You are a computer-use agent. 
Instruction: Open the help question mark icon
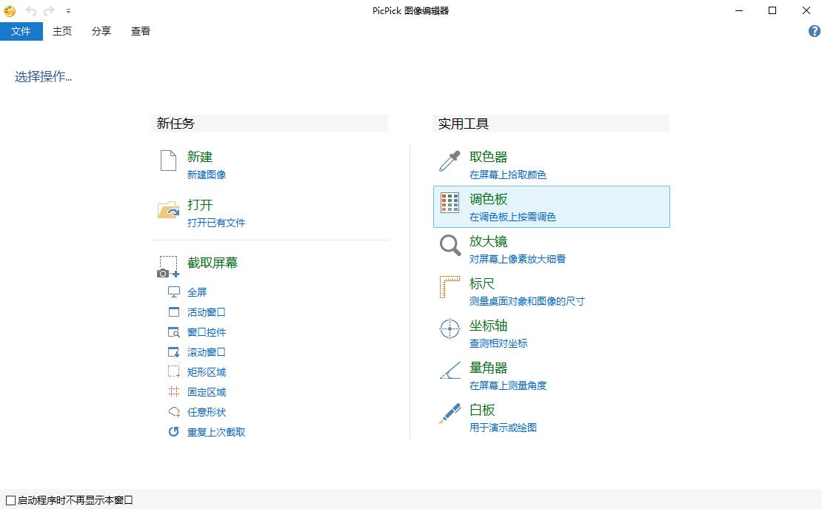tap(813, 31)
